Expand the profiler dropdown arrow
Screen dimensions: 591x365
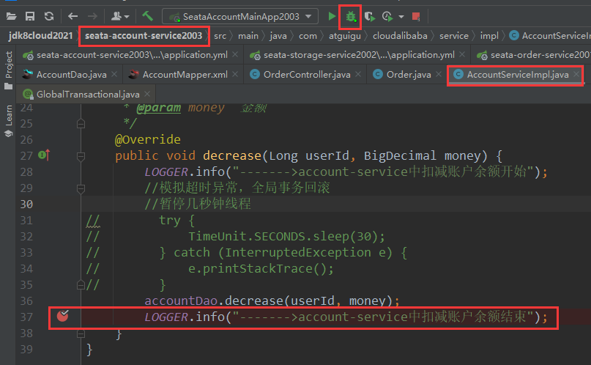(401, 17)
